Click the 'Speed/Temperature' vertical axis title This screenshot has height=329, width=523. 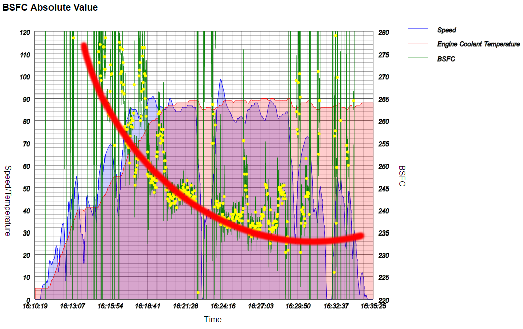(x=8, y=201)
